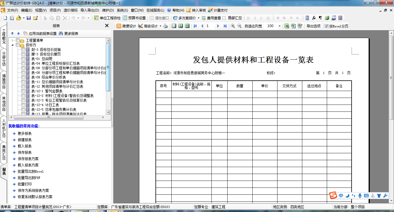Check the 表-12-1 暂列金额表 checkbox

[x=23, y=91]
